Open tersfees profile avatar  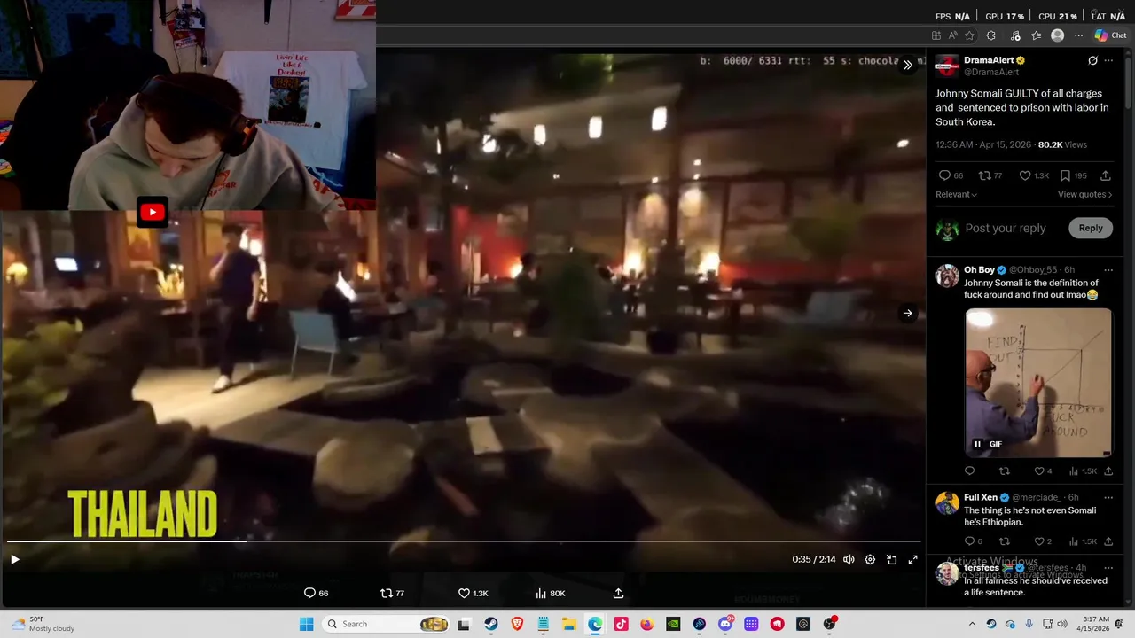(948, 574)
